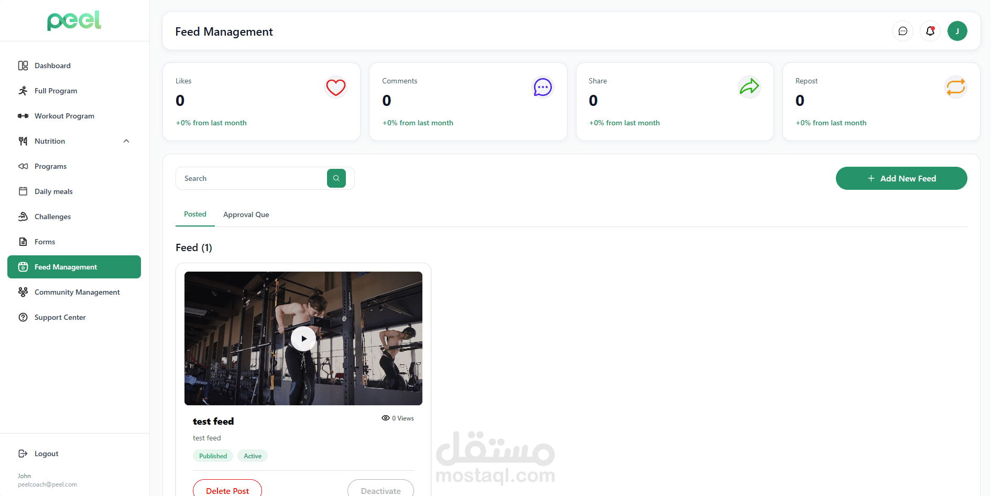This screenshot has width=991, height=496.
Task: Click the Support Center question mark icon
Action: 23,317
